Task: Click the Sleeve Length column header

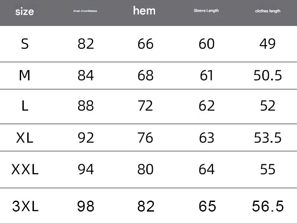Action: 206,11
